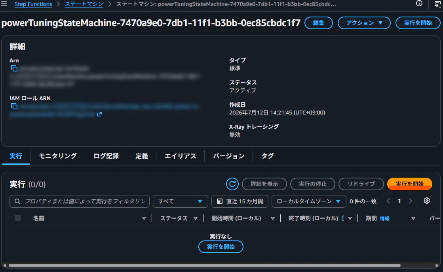Click the 標準 type value
This screenshot has height=272, width=443.
coord(234,68)
